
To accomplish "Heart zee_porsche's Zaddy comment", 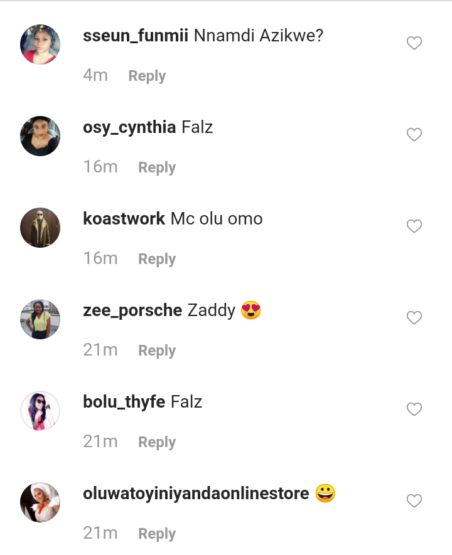I will tap(414, 318).
